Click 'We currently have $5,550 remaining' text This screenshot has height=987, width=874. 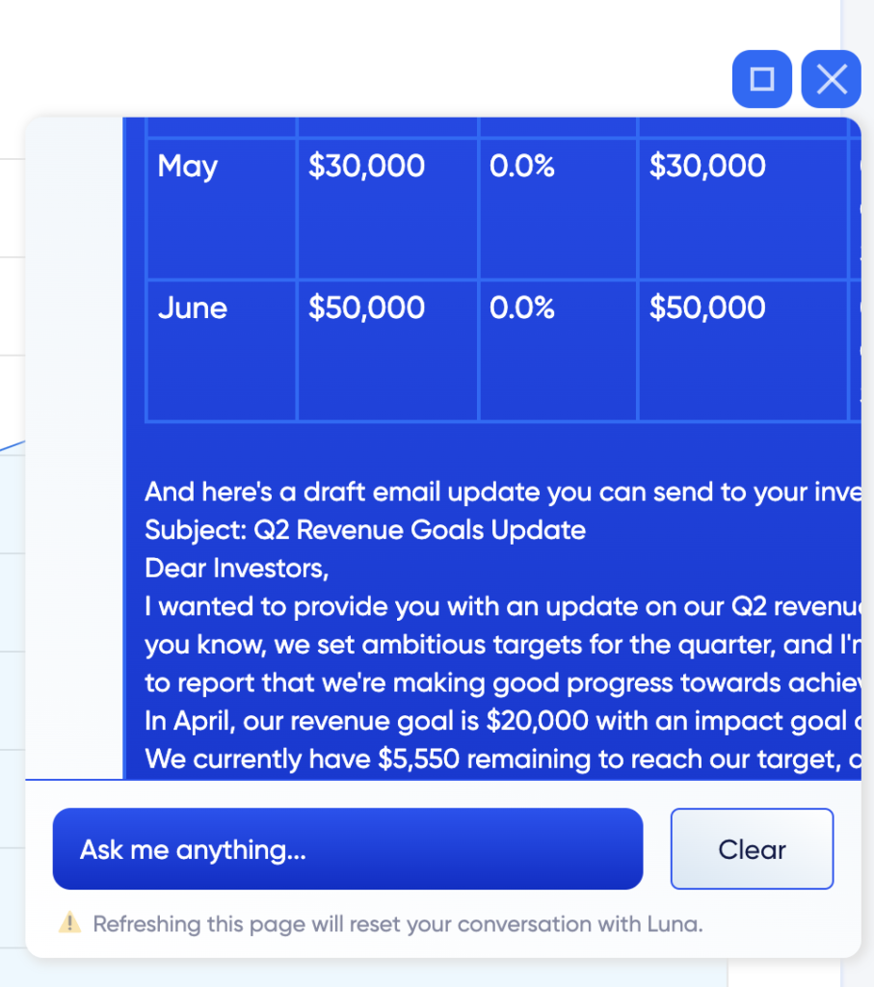(503, 760)
